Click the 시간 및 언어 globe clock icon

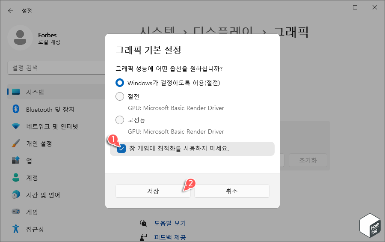[16, 194]
